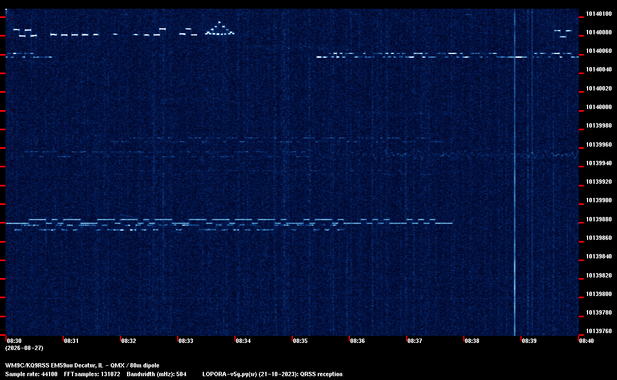Screen dimensions: 617x380
Task: Click the 08:30 time label
Action: (14, 341)
